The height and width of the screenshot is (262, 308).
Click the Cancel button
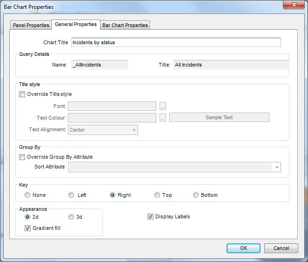[x=281, y=248]
